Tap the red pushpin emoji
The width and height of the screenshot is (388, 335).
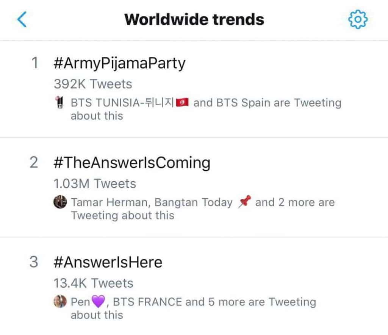pos(244,203)
